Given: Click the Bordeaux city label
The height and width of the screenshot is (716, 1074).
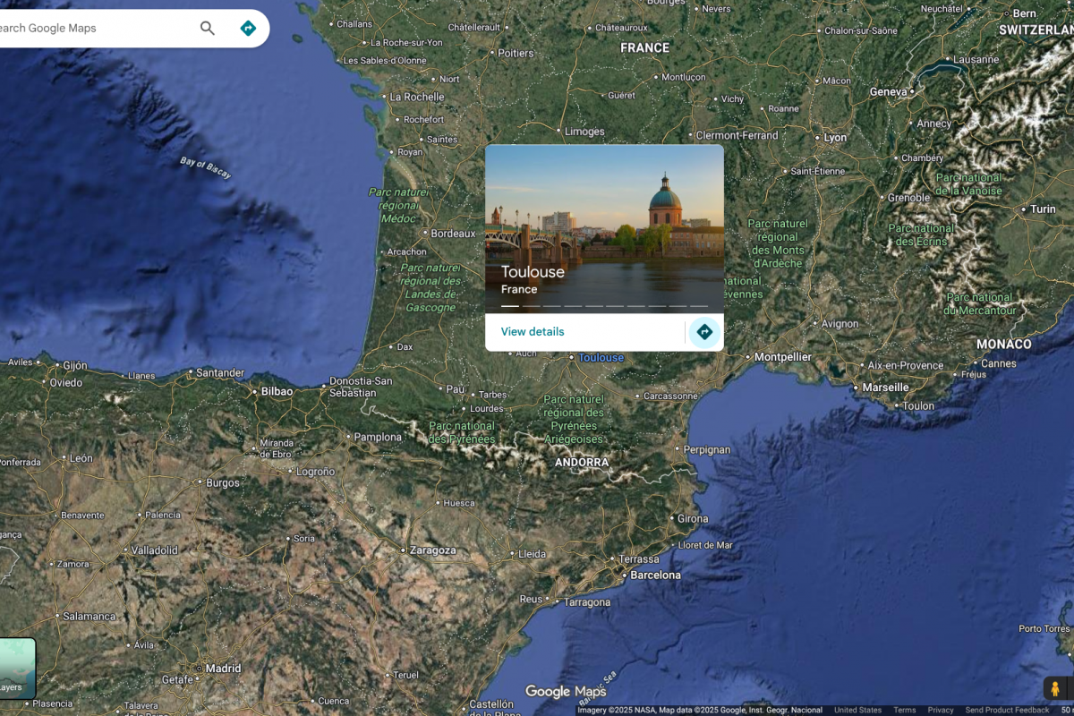Looking at the screenshot, I should pyautogui.click(x=453, y=234).
